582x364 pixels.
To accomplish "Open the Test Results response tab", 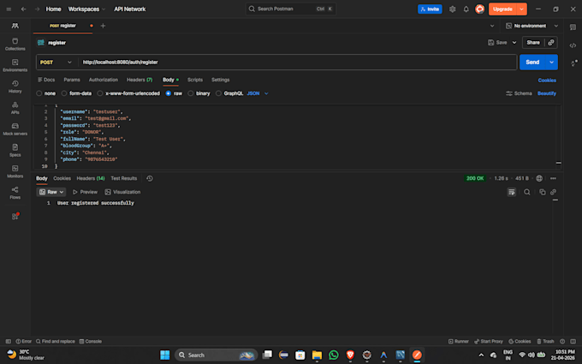I will tap(124, 178).
